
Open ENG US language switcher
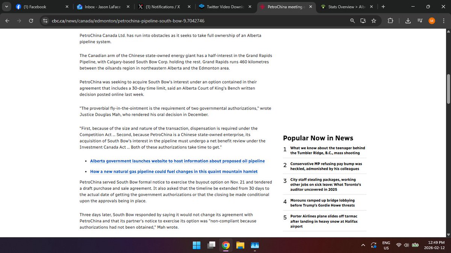386,245
